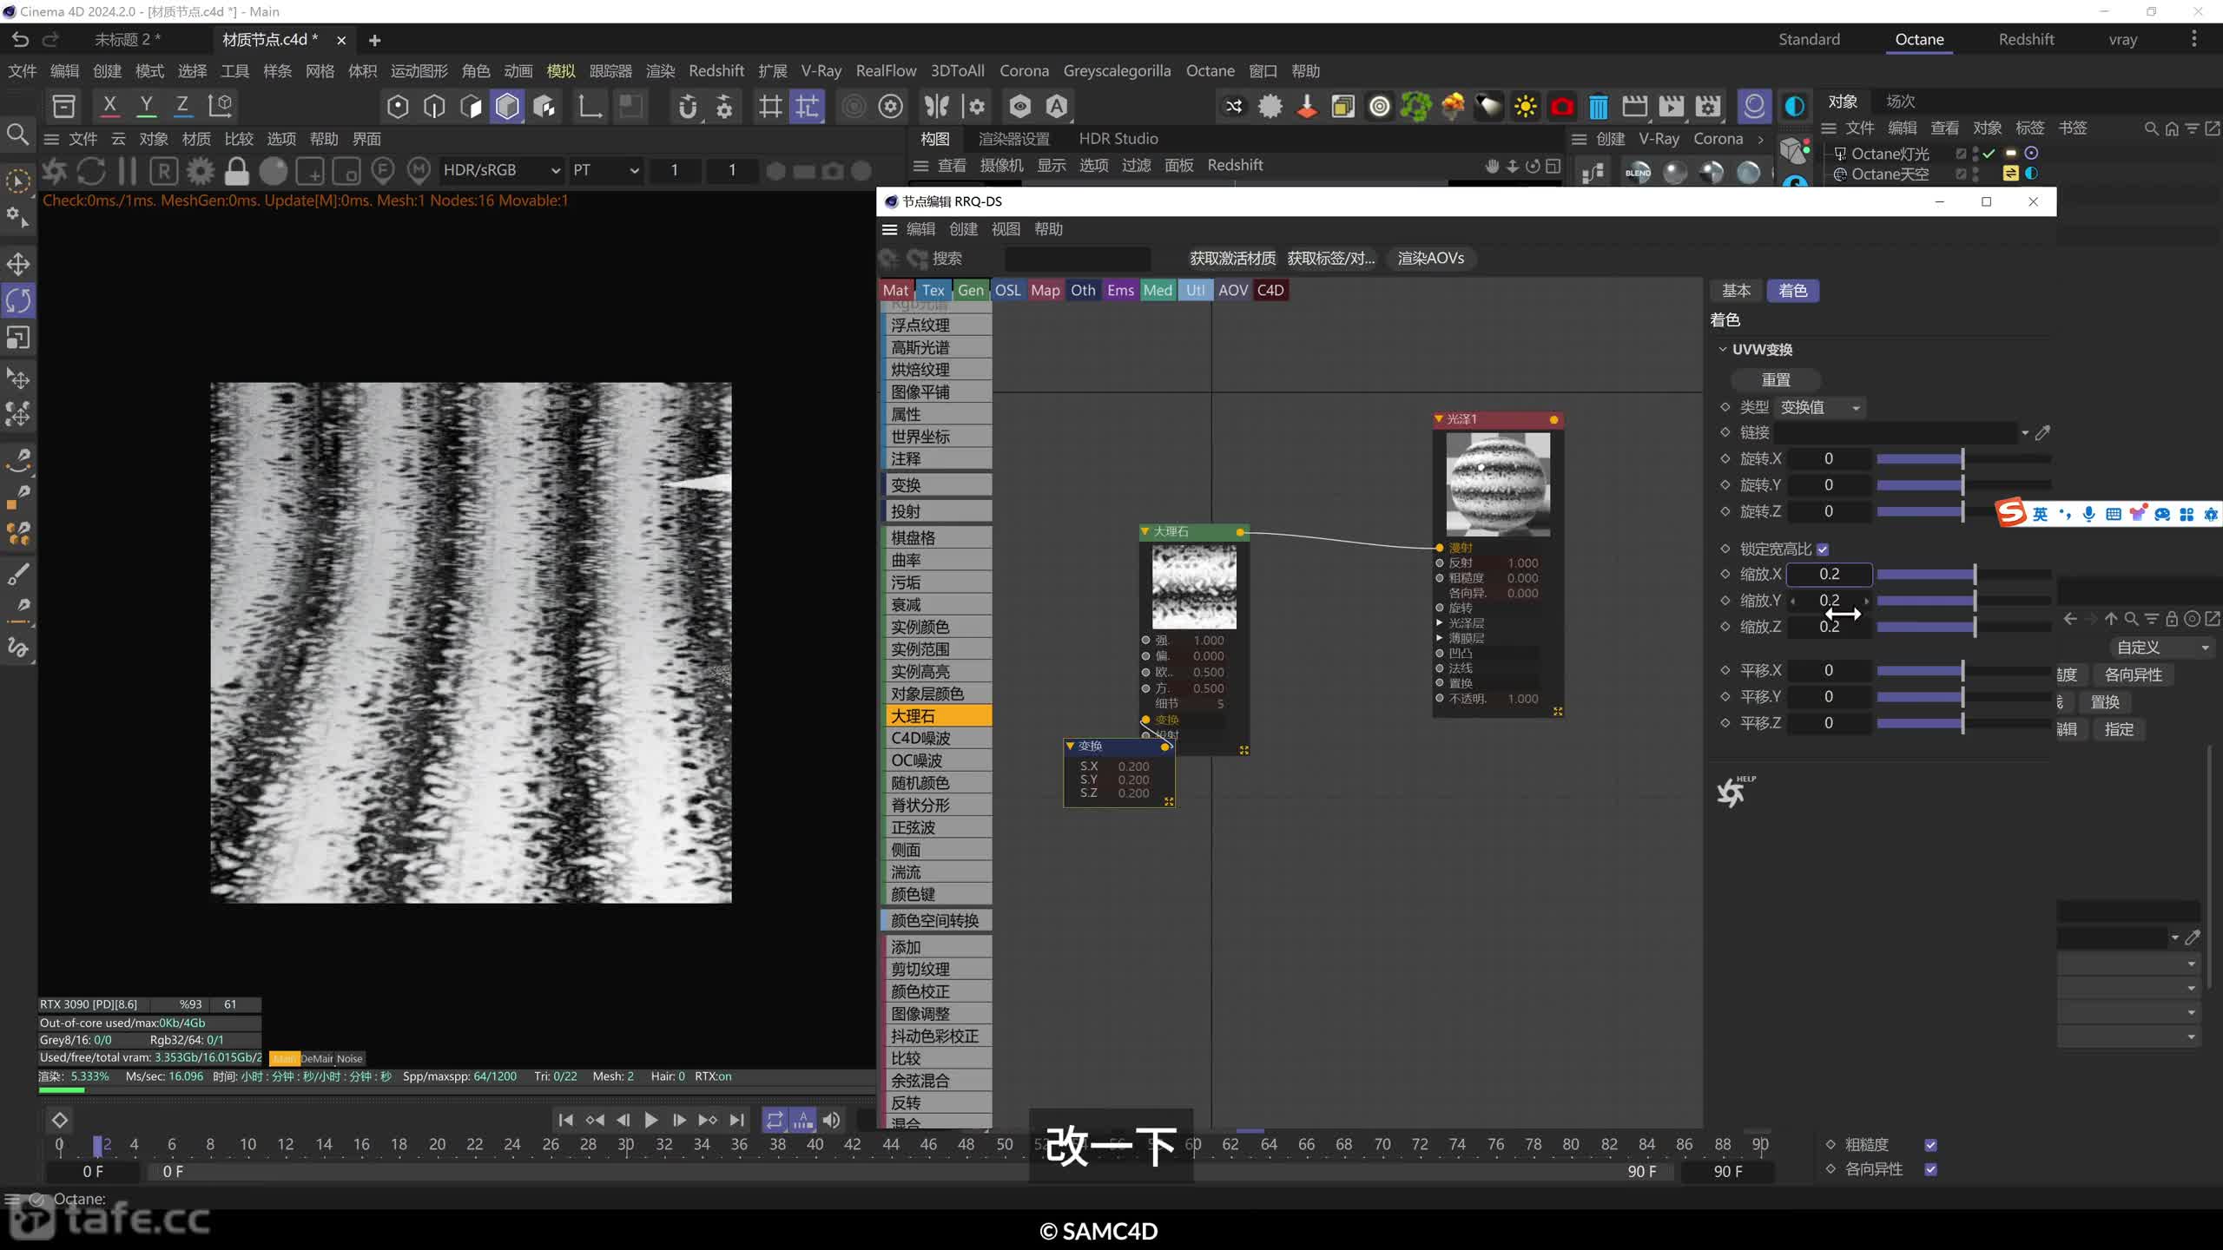2223x1250 pixels.
Task: Click the node search input field
Action: click(1077, 259)
